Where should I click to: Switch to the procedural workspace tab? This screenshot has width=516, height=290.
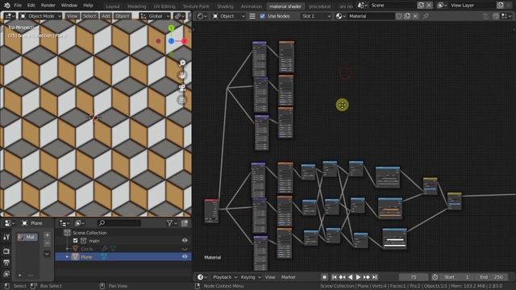click(x=319, y=6)
